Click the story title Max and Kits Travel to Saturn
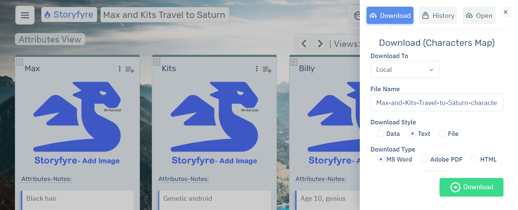The width and height of the screenshot is (518, 210). (x=164, y=15)
